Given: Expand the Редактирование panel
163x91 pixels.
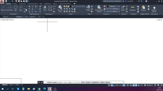Looking at the screenshot, I should pyautogui.click(x=35, y=14).
